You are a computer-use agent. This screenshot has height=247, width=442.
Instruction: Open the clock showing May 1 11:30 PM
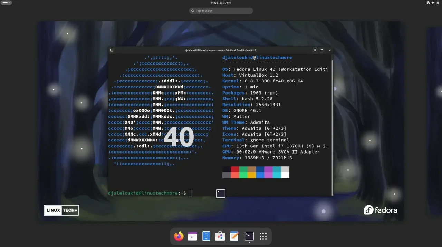coord(221,3)
